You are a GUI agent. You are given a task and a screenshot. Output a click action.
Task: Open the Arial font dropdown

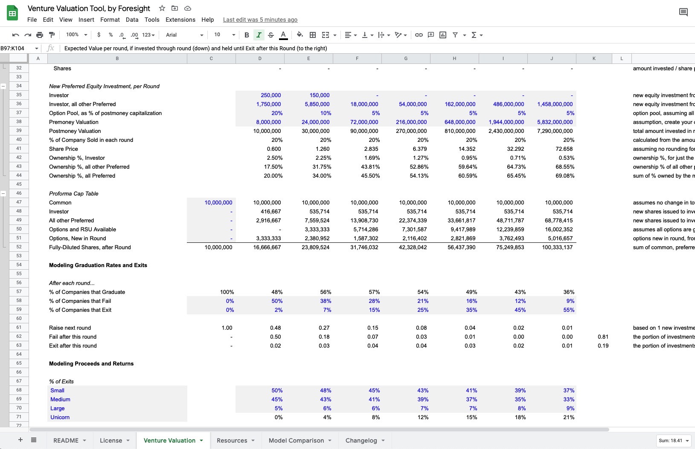(x=184, y=35)
